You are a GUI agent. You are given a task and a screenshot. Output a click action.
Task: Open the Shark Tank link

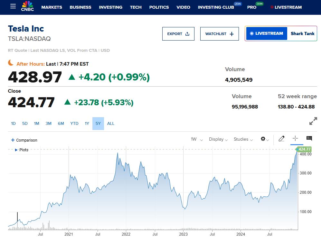click(x=302, y=33)
